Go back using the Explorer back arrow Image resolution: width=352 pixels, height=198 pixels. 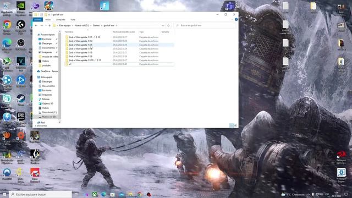36,26
